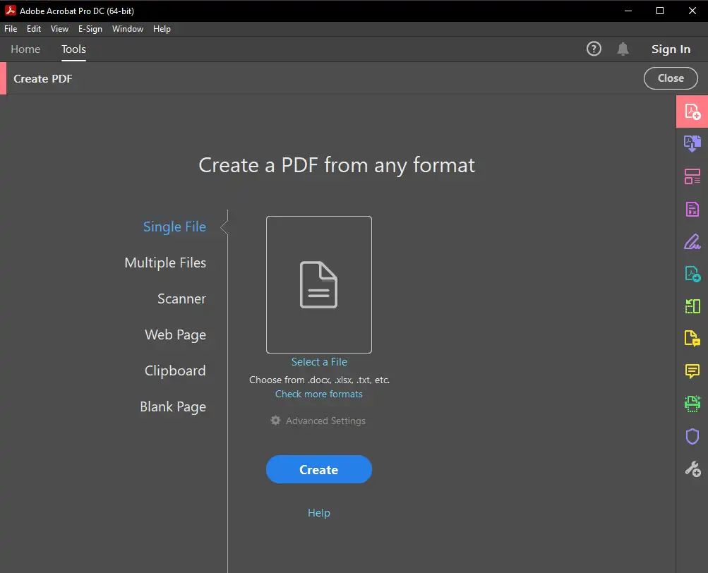The width and height of the screenshot is (708, 573).
Task: Click the Sign In button
Action: (x=671, y=49)
